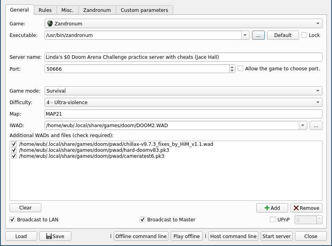Uncheck hard-doomv83.pk3 in WAD list
This screenshot has height=246, width=332.
pyautogui.click(x=14, y=150)
